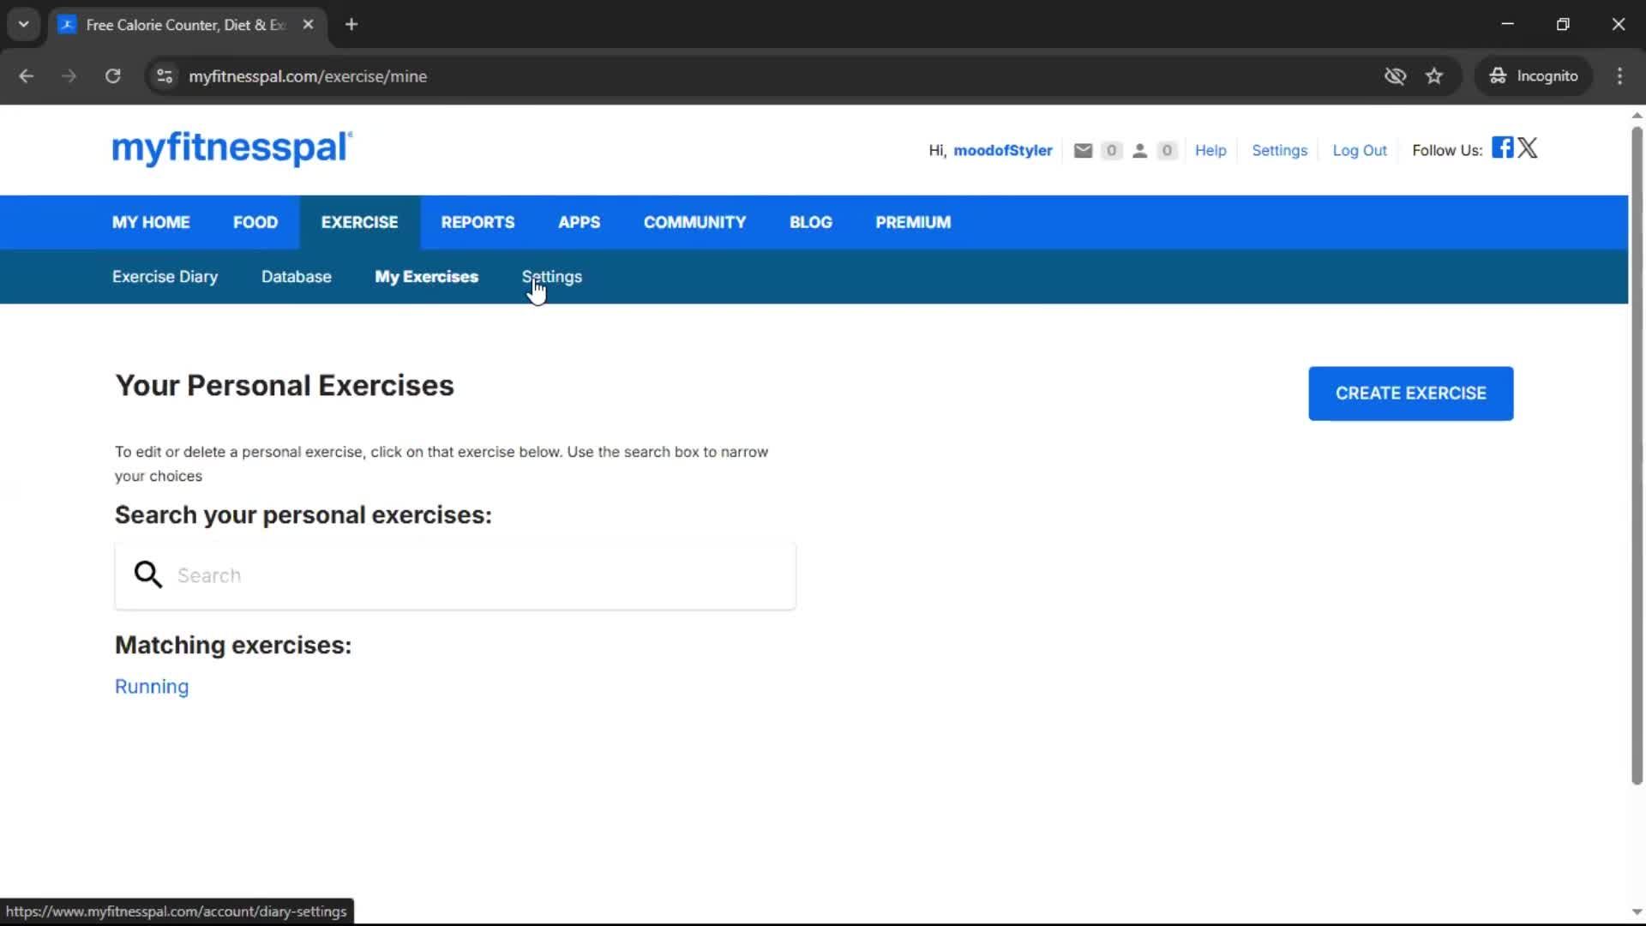
Task: Open site information icon in address bar
Action: pyautogui.click(x=165, y=76)
